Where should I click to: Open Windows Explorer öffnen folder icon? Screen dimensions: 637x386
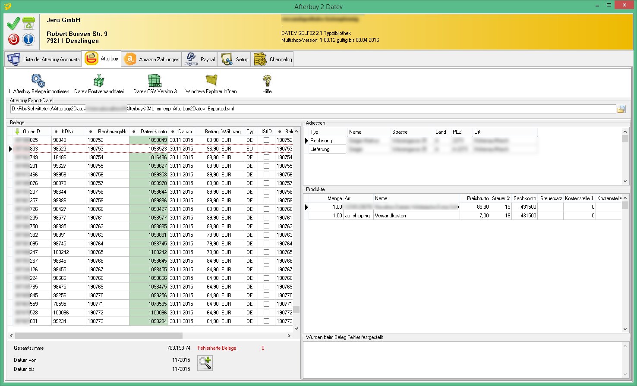211,81
